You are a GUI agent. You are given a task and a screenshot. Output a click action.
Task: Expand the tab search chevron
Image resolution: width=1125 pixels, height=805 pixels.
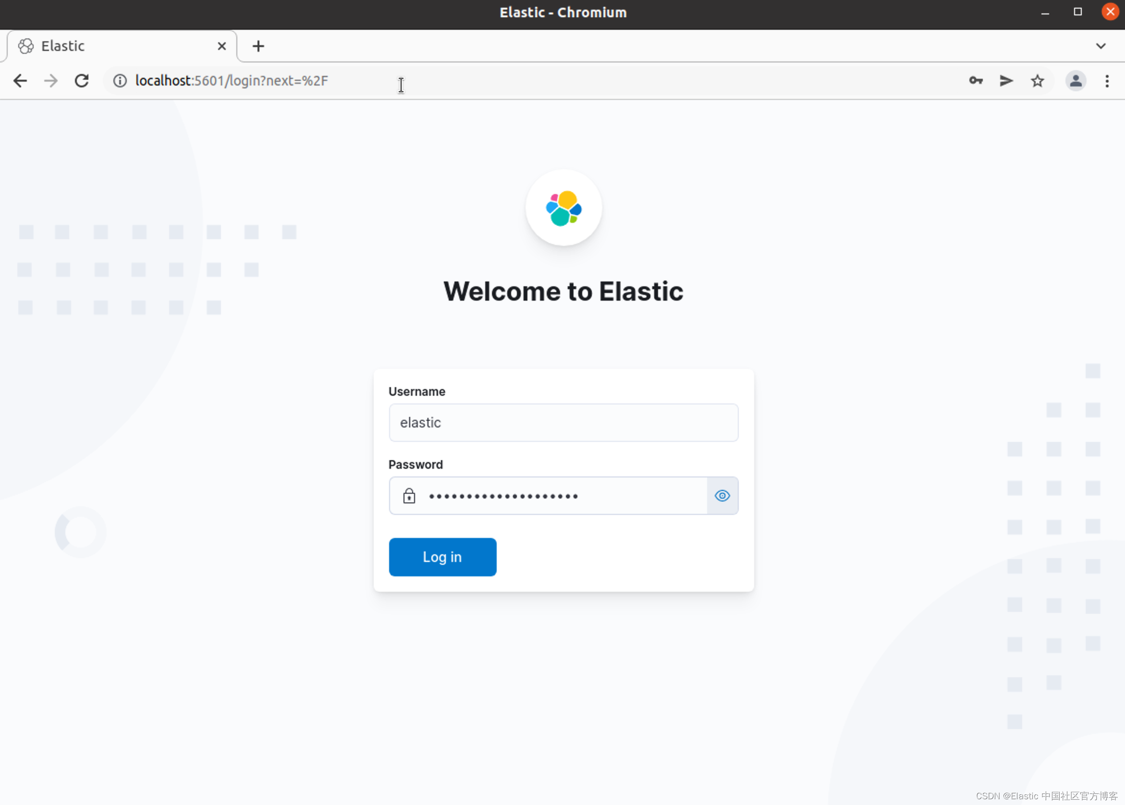click(x=1101, y=46)
